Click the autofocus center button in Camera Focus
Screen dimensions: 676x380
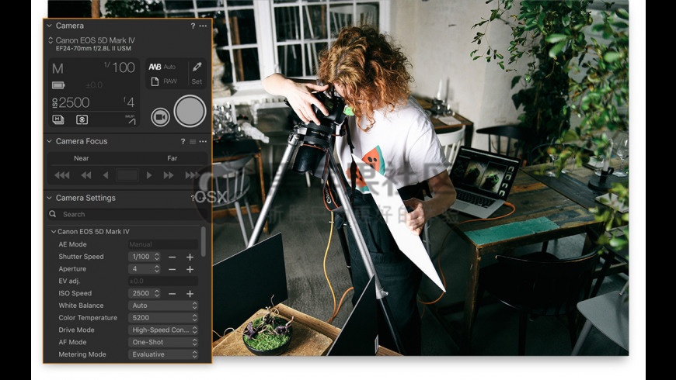[127, 175]
